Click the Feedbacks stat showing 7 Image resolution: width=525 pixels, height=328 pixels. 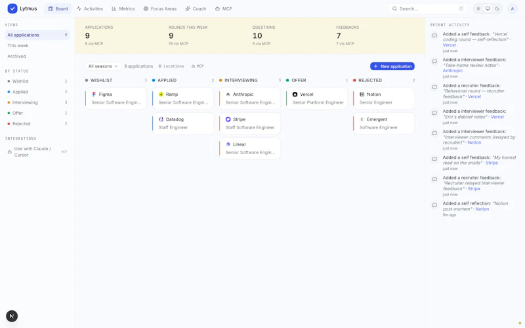[348, 35]
